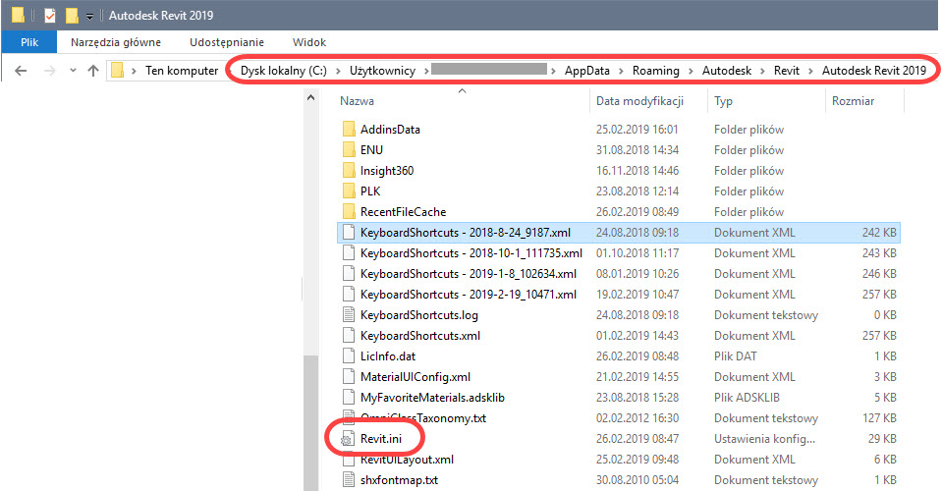Open the RecentFileCache folder
This screenshot has width=941, height=491.
pos(403,212)
